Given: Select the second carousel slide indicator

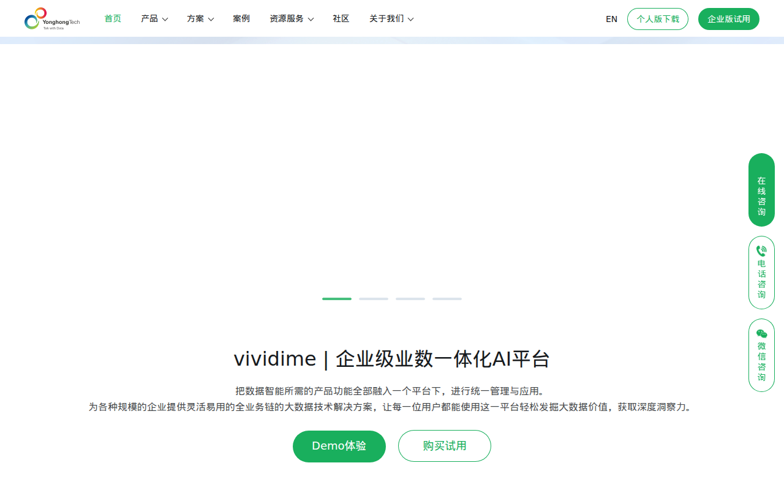Looking at the screenshot, I should click(x=374, y=299).
